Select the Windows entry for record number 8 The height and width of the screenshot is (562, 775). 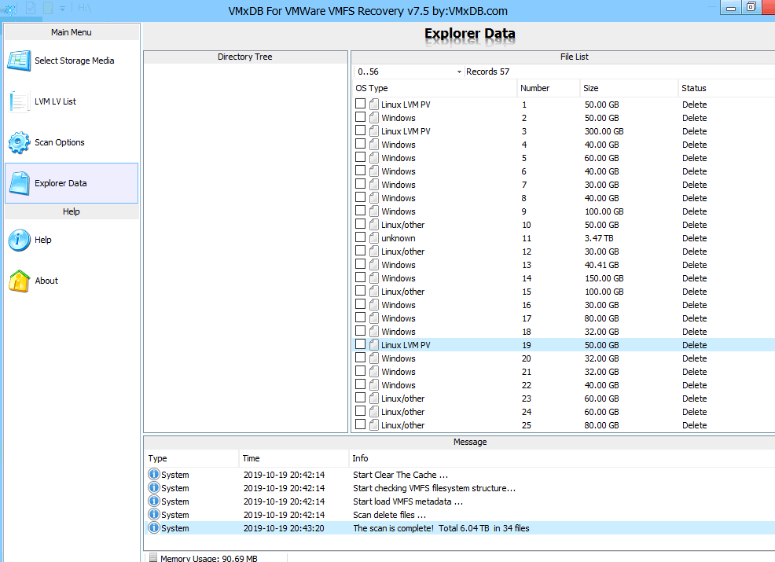tap(399, 198)
